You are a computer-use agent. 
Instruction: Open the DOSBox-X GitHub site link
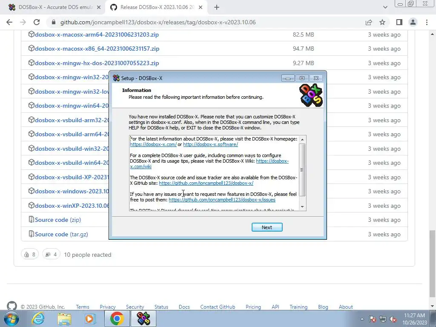(206, 183)
